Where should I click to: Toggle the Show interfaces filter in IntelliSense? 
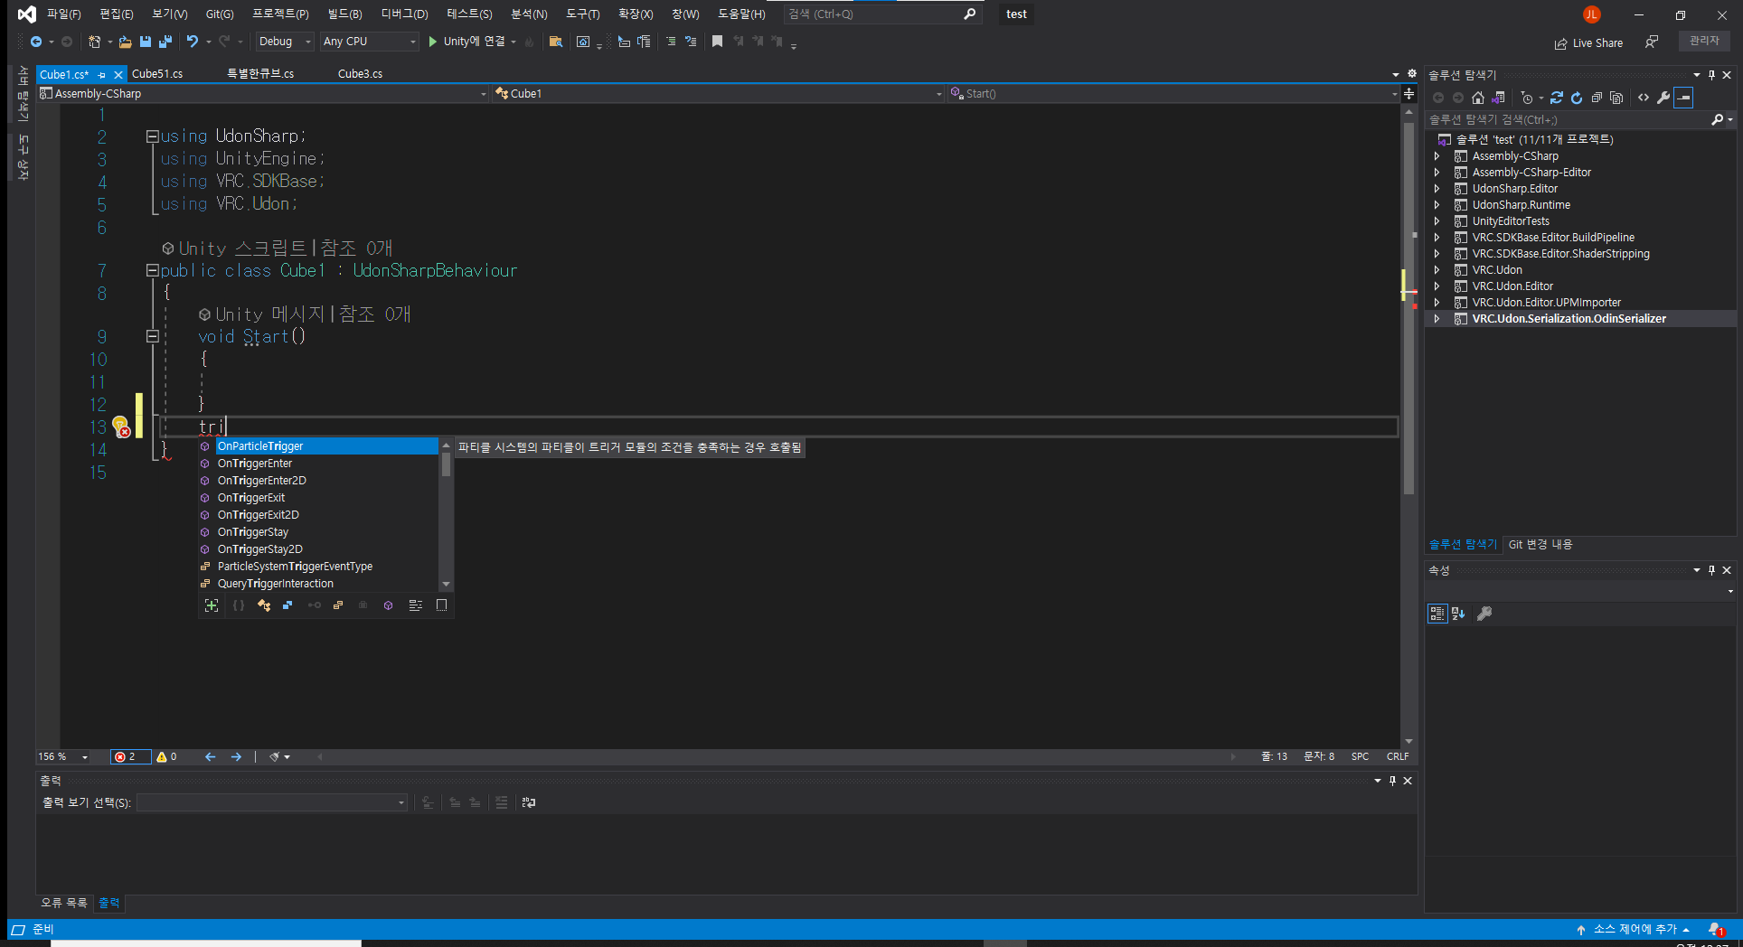coord(314,605)
